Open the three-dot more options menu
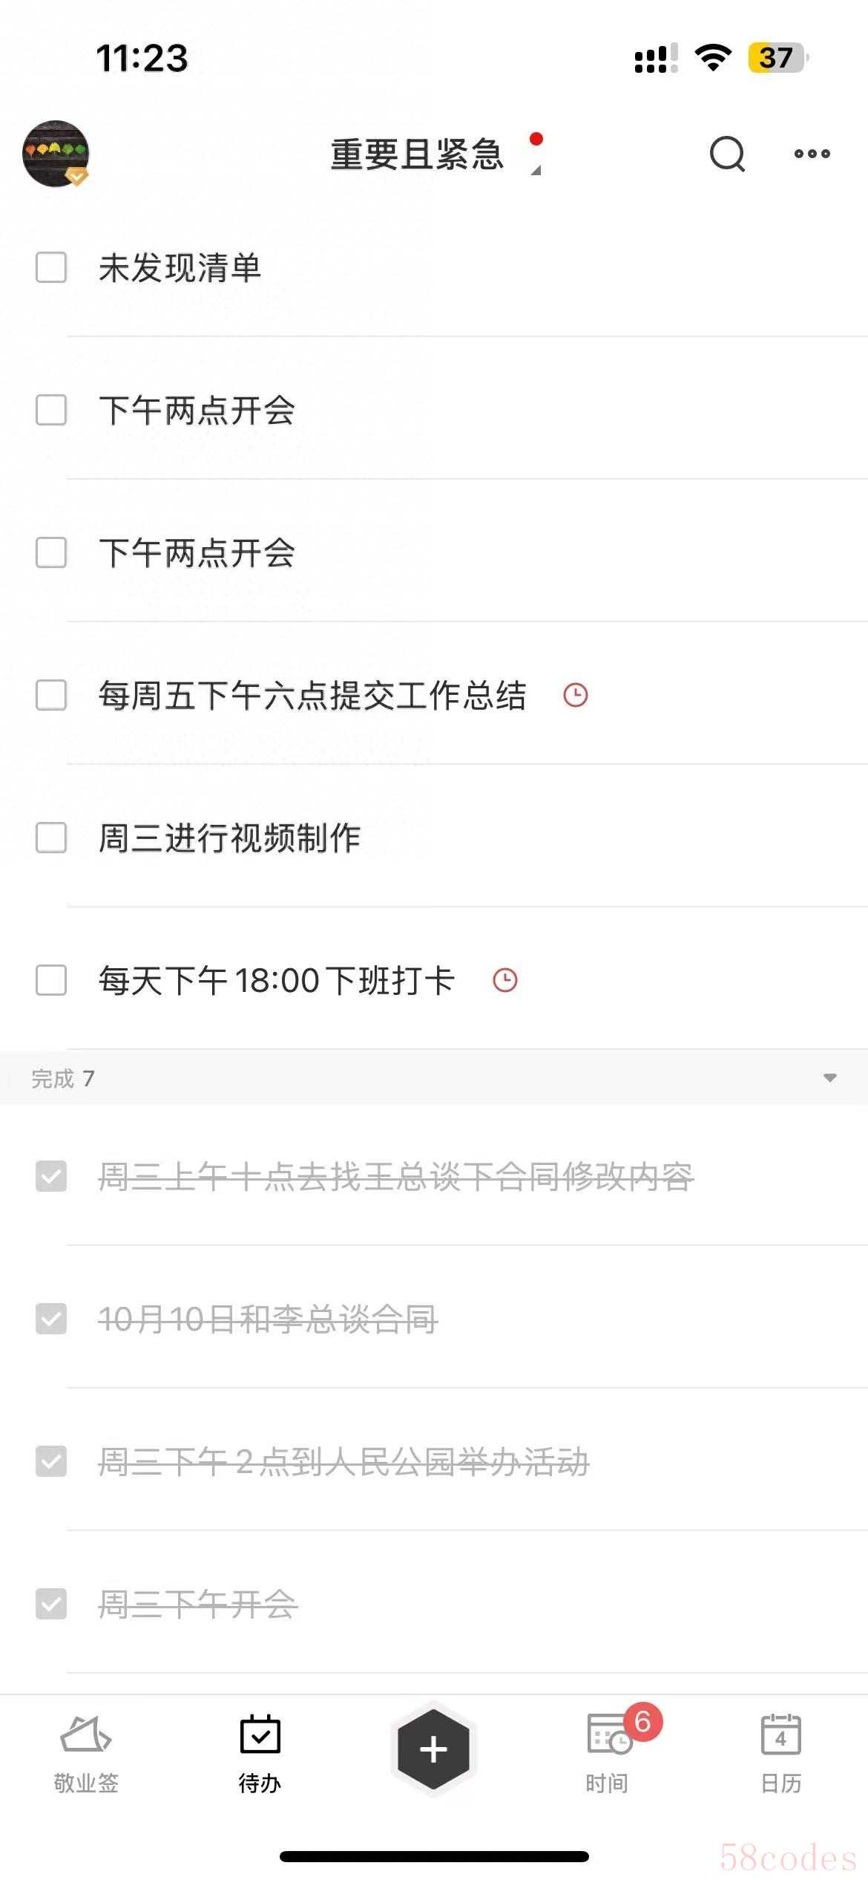This screenshot has width=868, height=1880. [x=812, y=154]
